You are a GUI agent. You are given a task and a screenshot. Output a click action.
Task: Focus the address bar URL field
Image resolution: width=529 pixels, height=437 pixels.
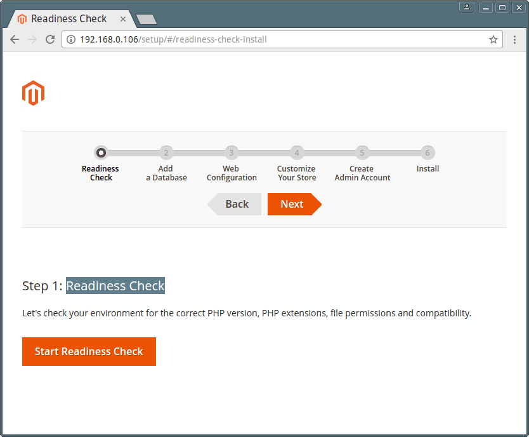coord(282,39)
